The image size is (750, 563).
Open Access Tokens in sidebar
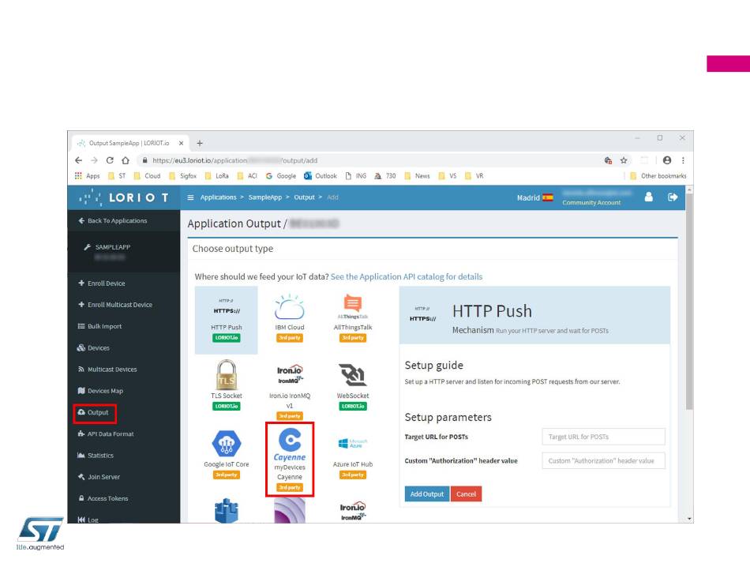point(103,498)
